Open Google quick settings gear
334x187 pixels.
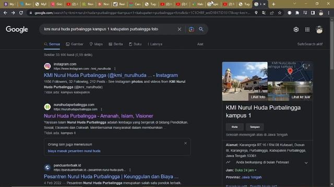(x=296, y=30)
